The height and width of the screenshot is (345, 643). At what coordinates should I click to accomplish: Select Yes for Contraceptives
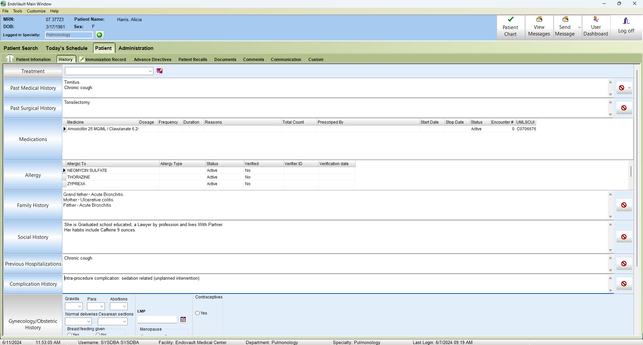tap(198, 313)
